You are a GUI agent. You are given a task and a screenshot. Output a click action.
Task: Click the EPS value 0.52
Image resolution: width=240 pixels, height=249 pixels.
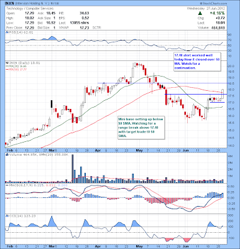[x=86, y=18]
